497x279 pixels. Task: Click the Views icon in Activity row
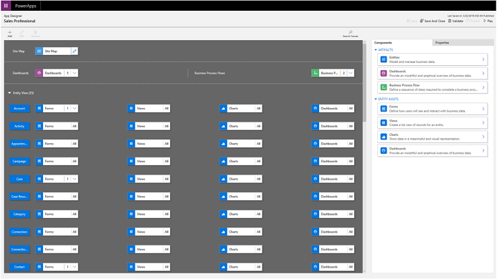pyautogui.click(x=131, y=126)
